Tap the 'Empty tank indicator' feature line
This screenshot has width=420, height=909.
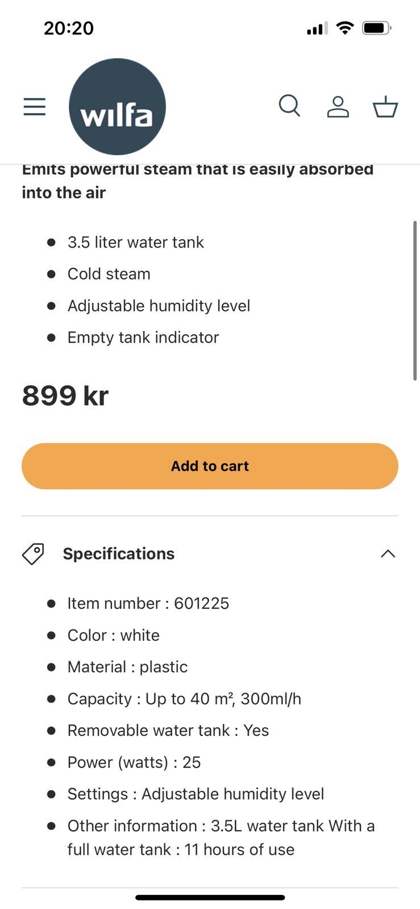click(x=143, y=337)
